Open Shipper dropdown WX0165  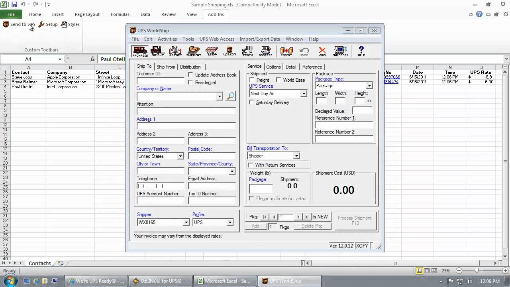coord(186,222)
